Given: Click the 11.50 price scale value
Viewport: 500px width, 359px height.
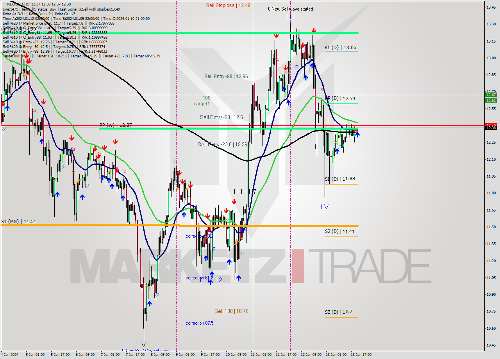Looking at the screenshot, I should pos(491,227).
